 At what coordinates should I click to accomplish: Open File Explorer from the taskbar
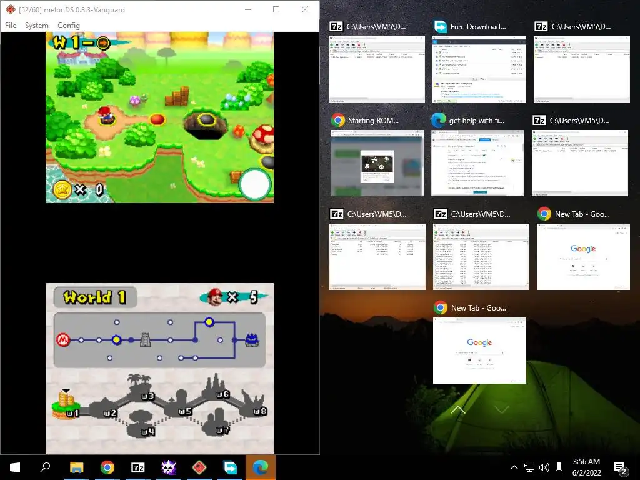(x=76, y=467)
